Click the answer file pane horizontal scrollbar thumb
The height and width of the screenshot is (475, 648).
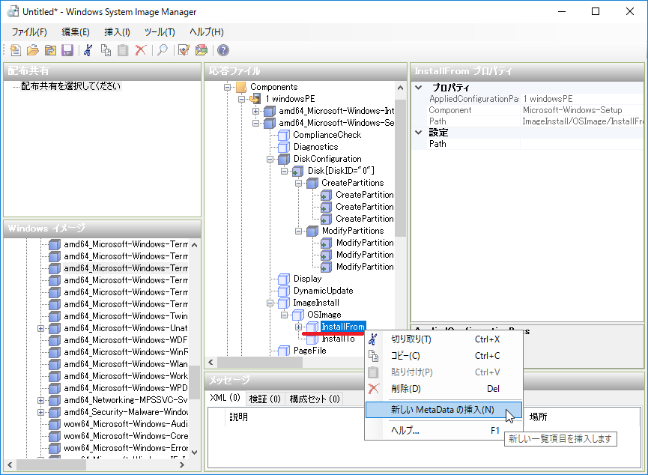pyautogui.click(x=261, y=362)
